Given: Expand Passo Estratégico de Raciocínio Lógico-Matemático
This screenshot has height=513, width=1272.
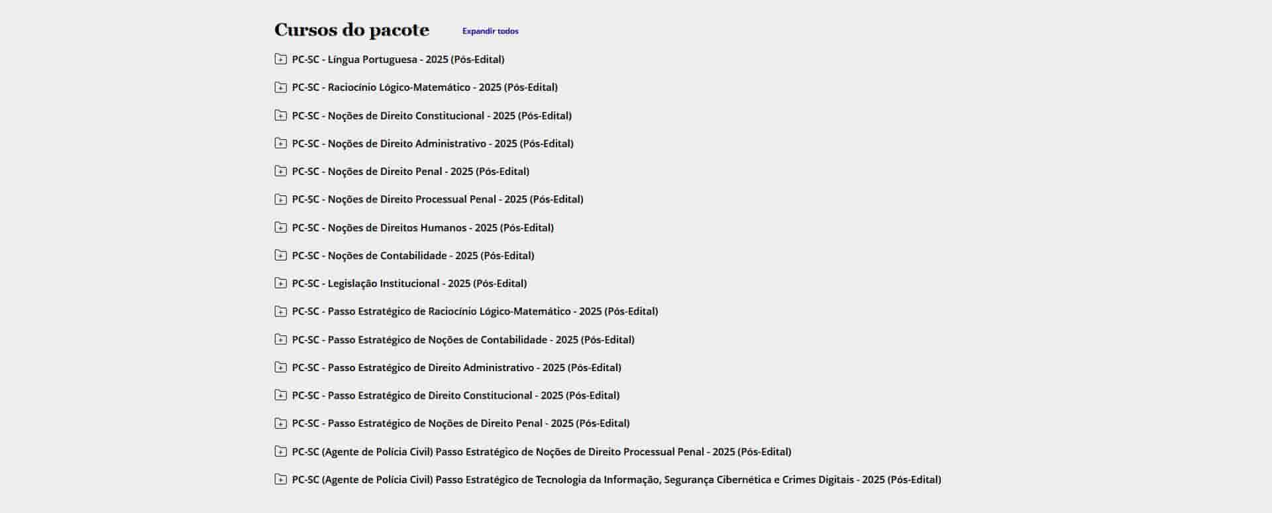Looking at the screenshot, I should [x=474, y=312].
